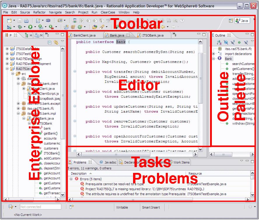The image size is (260, 220).
Task: Close the Bank.java editor tab
Action: [x=128, y=35]
